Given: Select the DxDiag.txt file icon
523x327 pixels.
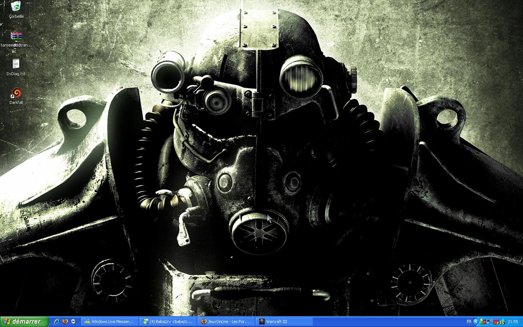Looking at the screenshot, I should click(x=16, y=68).
